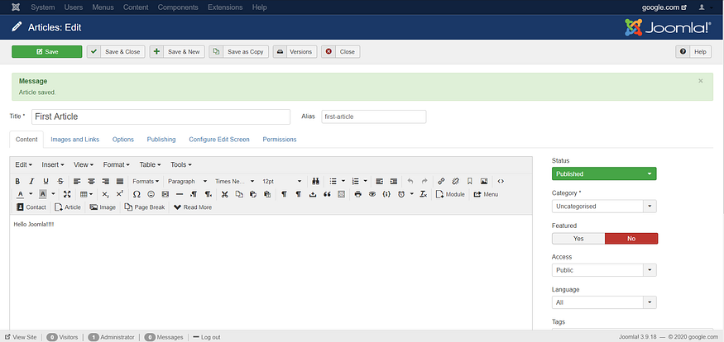Switch to the Publishing tab
The height and width of the screenshot is (342, 724).
tap(161, 140)
